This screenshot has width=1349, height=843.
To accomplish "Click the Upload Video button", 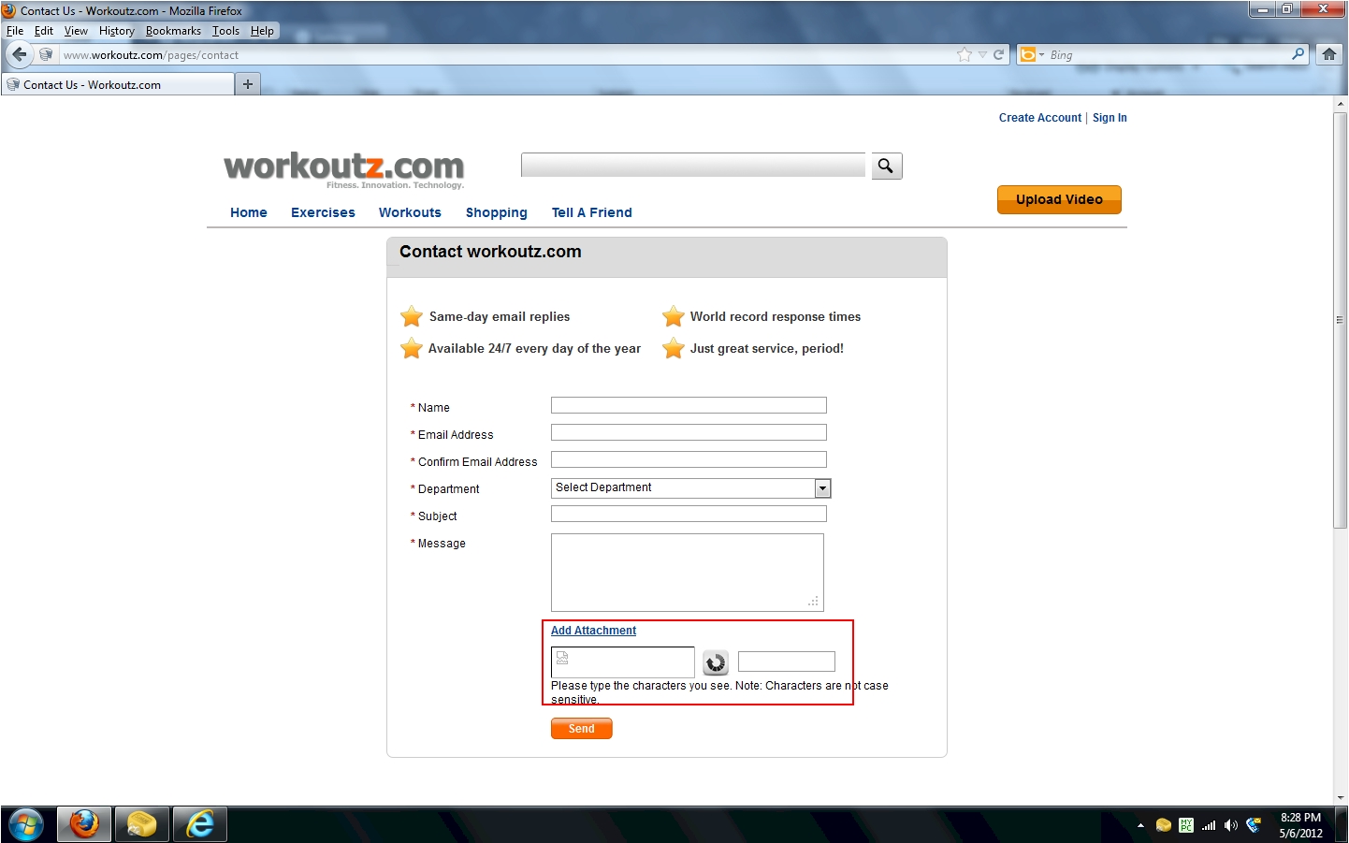I will 1059,199.
